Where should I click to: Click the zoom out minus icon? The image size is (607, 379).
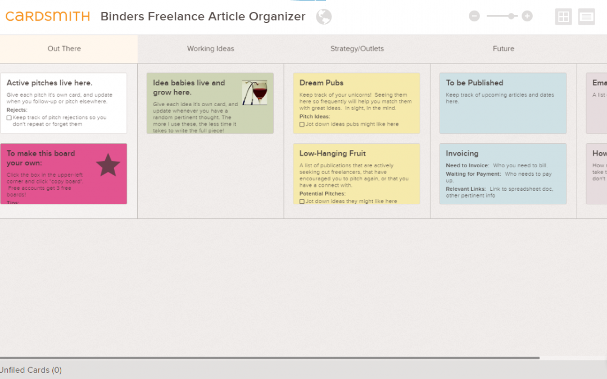(x=474, y=16)
